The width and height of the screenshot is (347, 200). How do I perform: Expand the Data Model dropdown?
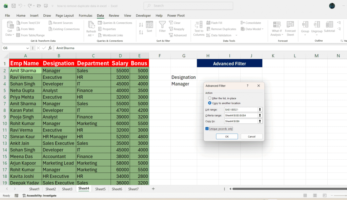[x=263, y=29]
